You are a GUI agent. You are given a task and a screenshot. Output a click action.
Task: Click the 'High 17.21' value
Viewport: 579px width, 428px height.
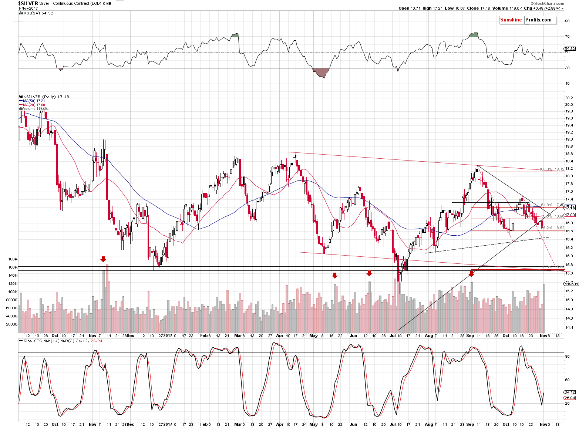tap(432, 8)
